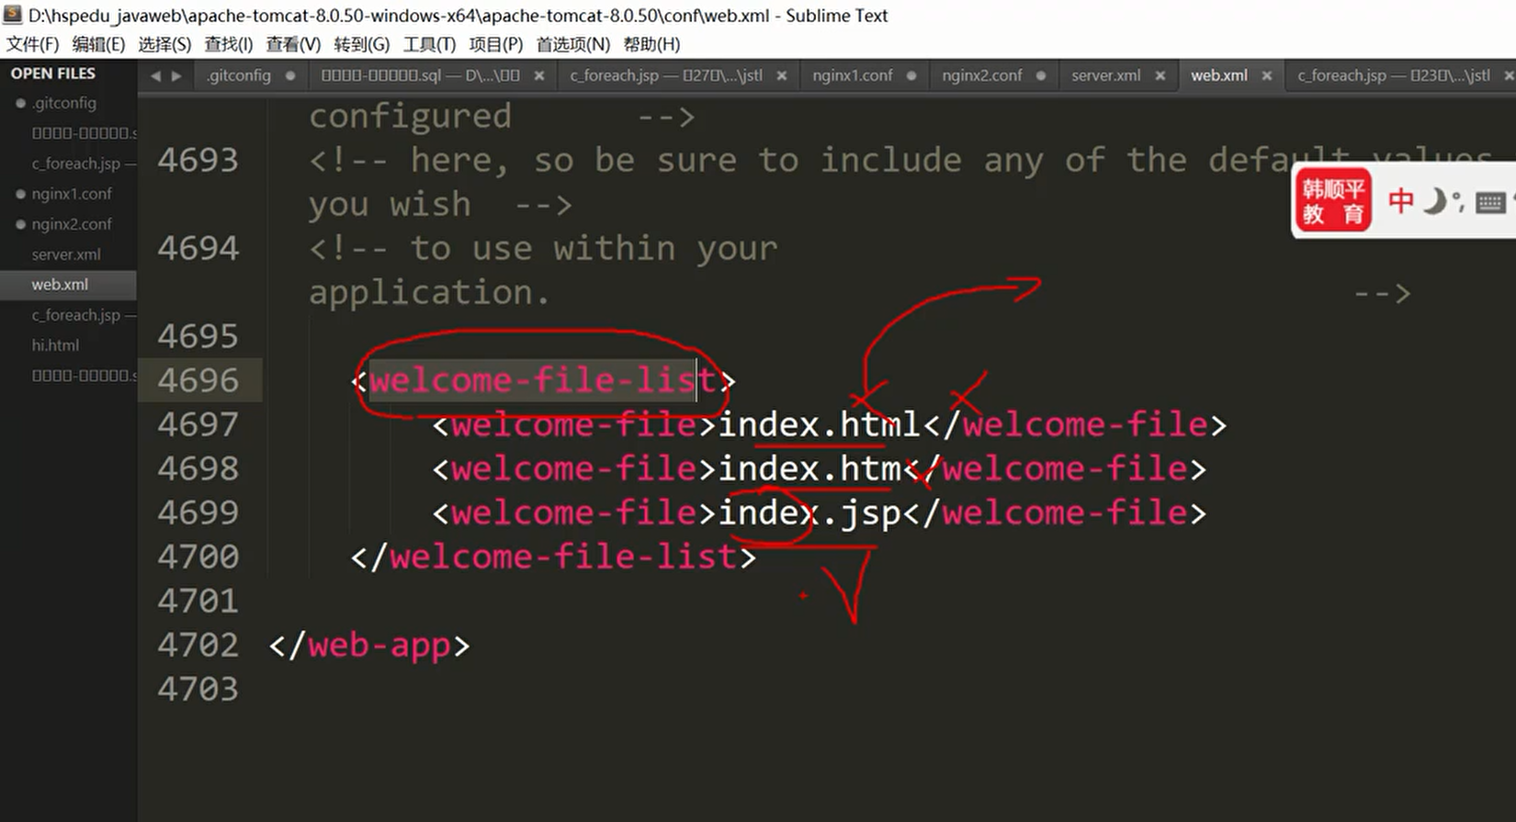This screenshot has height=822, width=1516.
Task: Open nginx1.conf in the sidebar
Action: 72,194
